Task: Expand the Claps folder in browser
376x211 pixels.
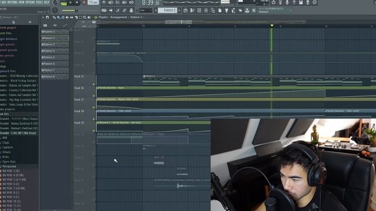Action: [x=6, y=142]
